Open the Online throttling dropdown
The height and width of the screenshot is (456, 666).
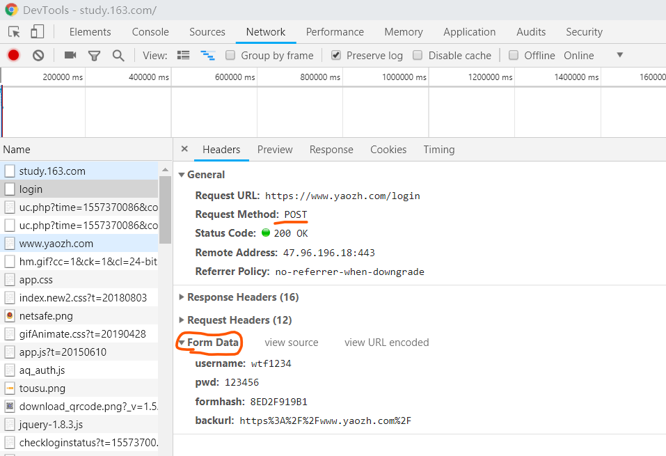(x=594, y=55)
